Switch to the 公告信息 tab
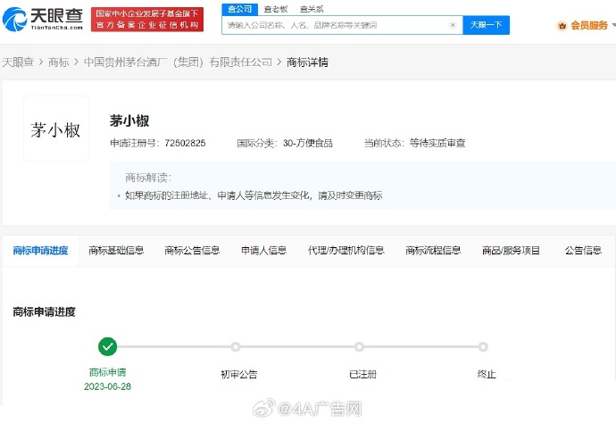 583,251
